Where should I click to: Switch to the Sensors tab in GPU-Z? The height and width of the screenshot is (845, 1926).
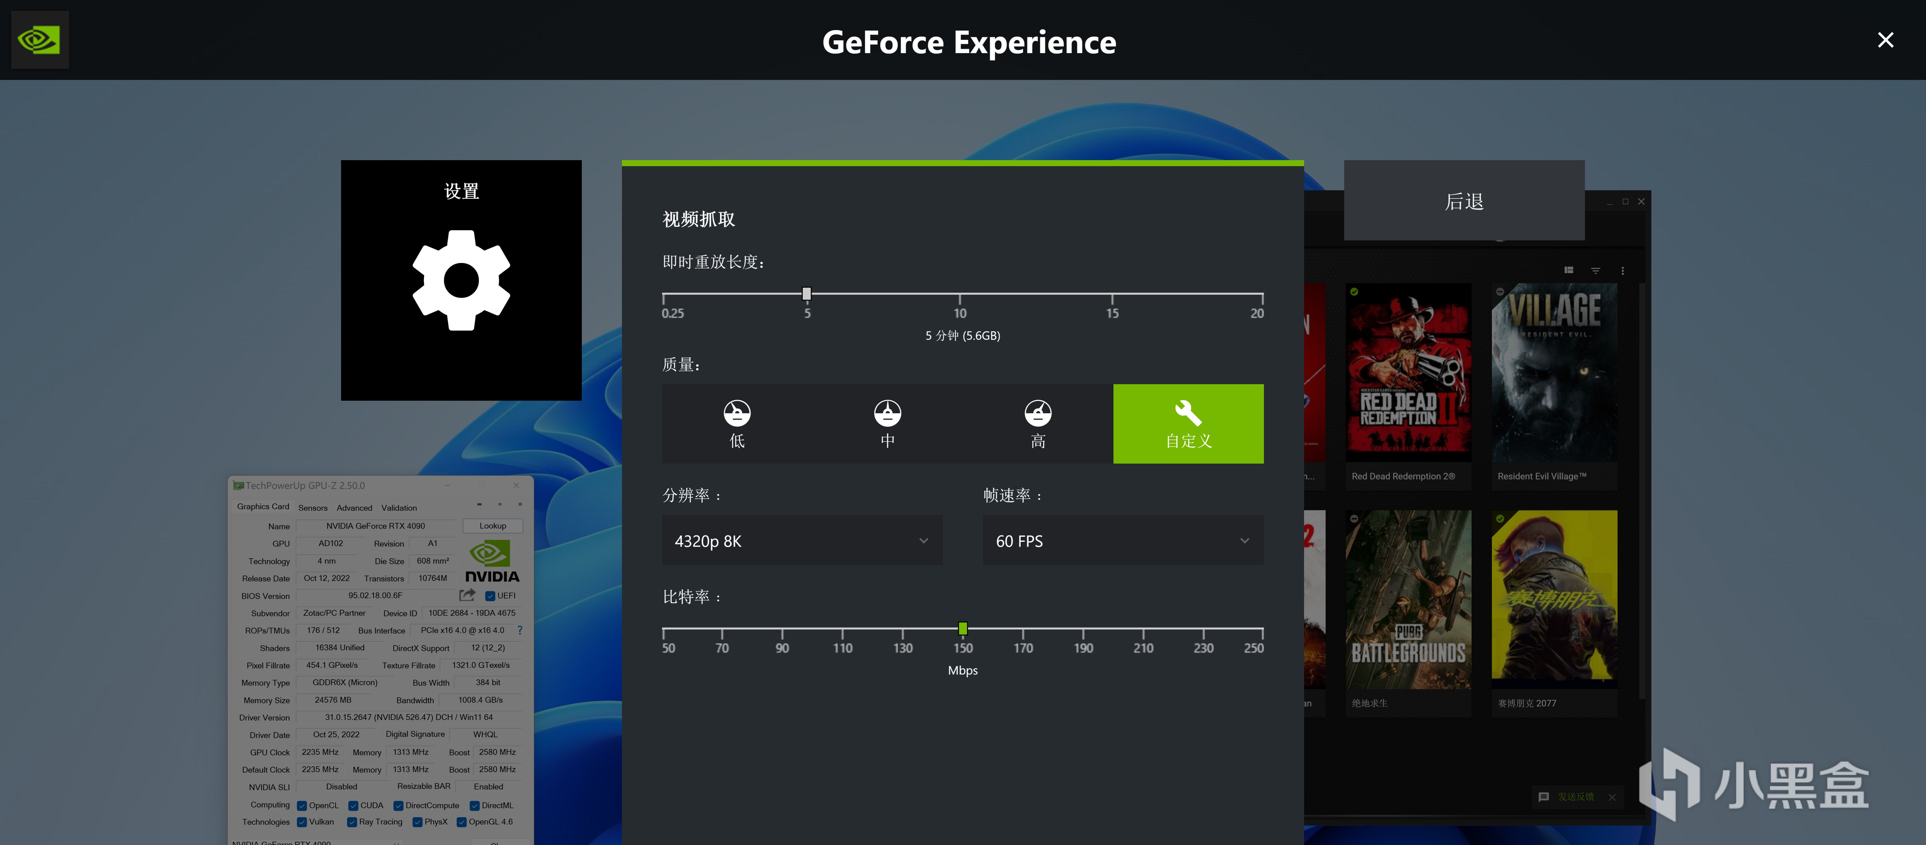313,508
